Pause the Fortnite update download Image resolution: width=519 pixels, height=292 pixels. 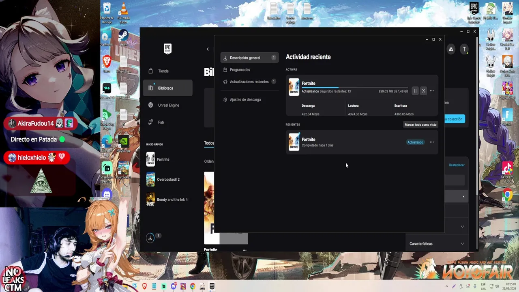click(415, 91)
